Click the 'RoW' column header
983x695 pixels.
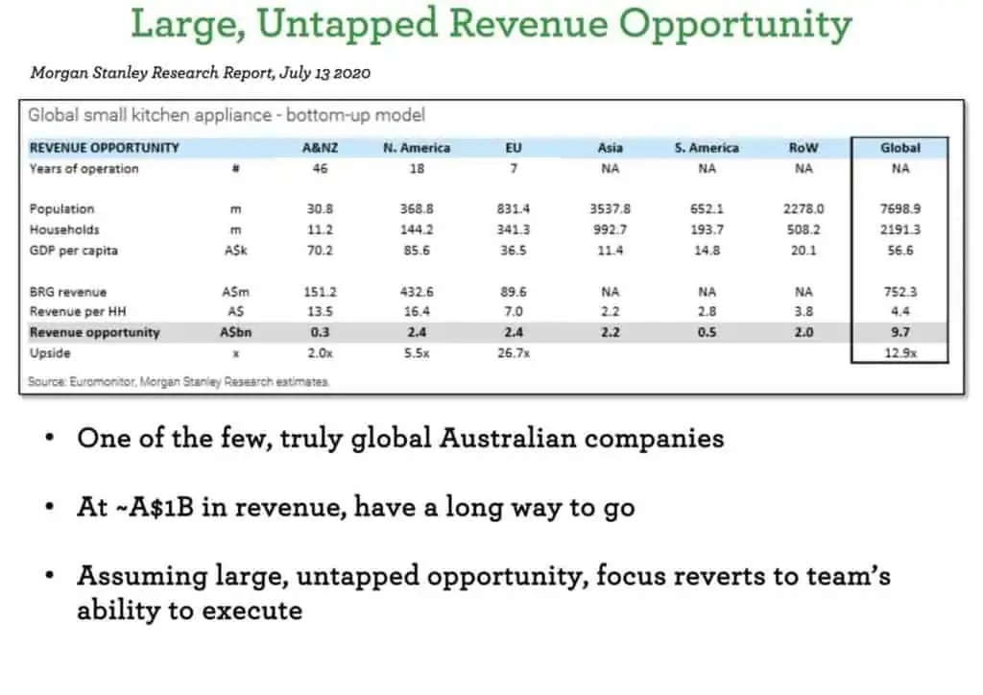point(803,148)
